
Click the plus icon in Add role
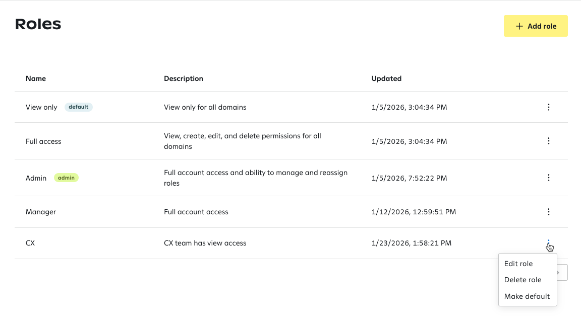[x=519, y=26]
